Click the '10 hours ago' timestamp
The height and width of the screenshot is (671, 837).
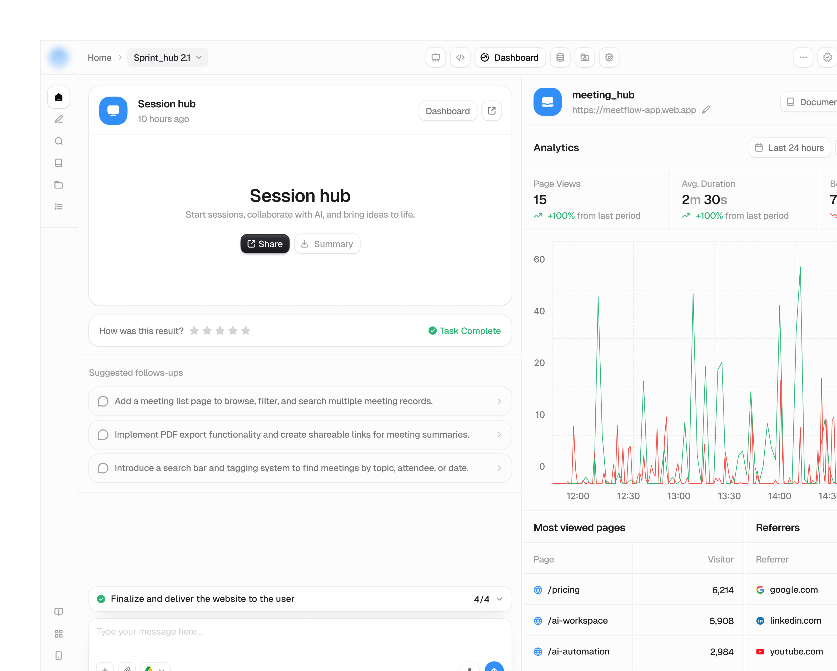pyautogui.click(x=163, y=119)
